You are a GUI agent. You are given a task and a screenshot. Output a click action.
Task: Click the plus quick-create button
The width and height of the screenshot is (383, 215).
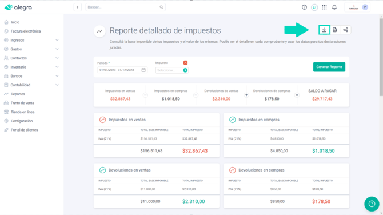(x=77, y=7)
